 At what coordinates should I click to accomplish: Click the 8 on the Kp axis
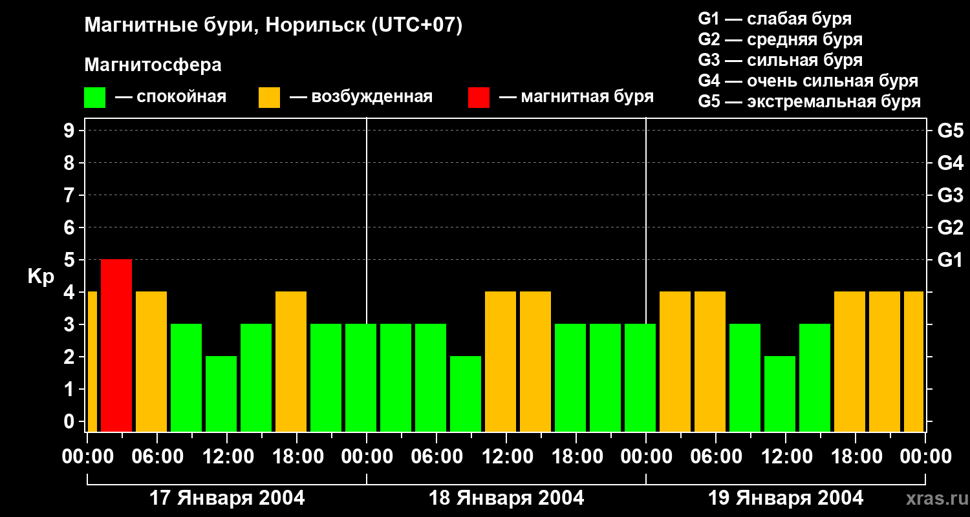click(70, 163)
